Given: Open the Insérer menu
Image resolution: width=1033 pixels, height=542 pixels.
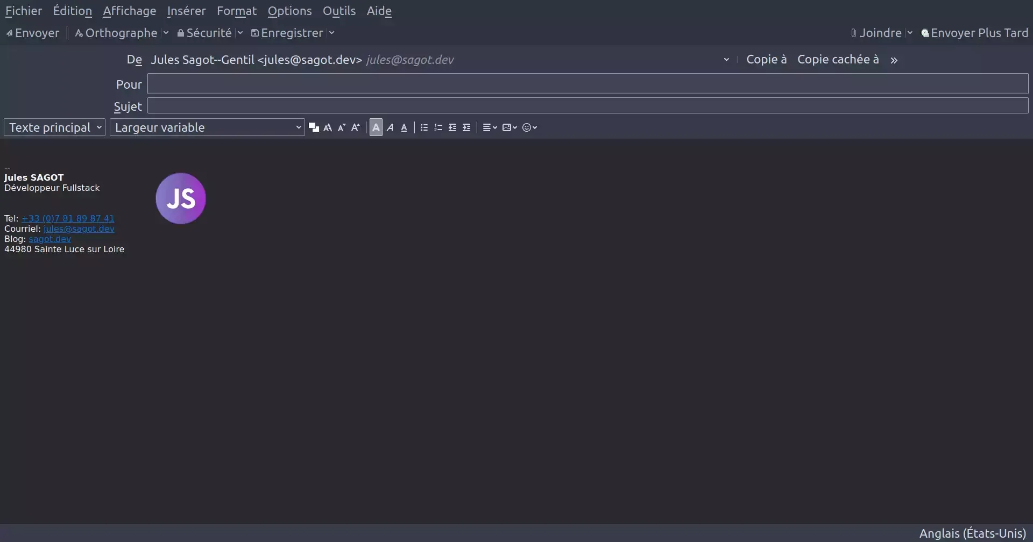Looking at the screenshot, I should 186,11.
